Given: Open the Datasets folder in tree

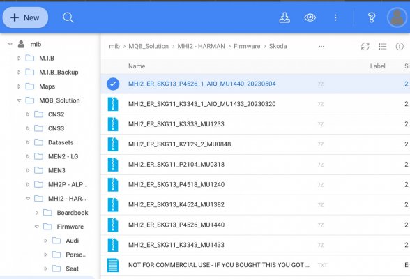Looking at the screenshot, I should [x=61, y=142].
